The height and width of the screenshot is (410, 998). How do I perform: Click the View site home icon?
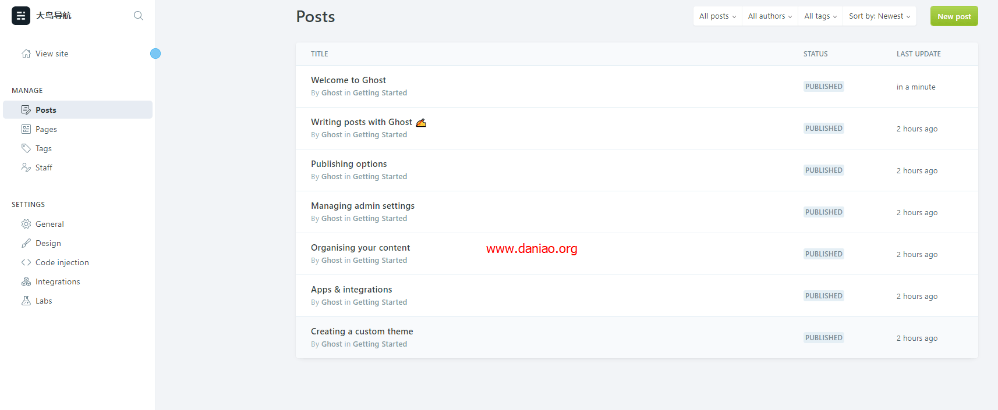click(26, 54)
